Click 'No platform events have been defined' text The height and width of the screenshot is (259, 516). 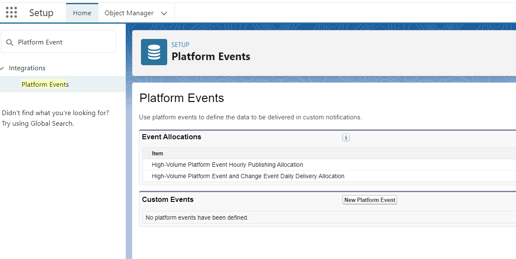click(197, 218)
